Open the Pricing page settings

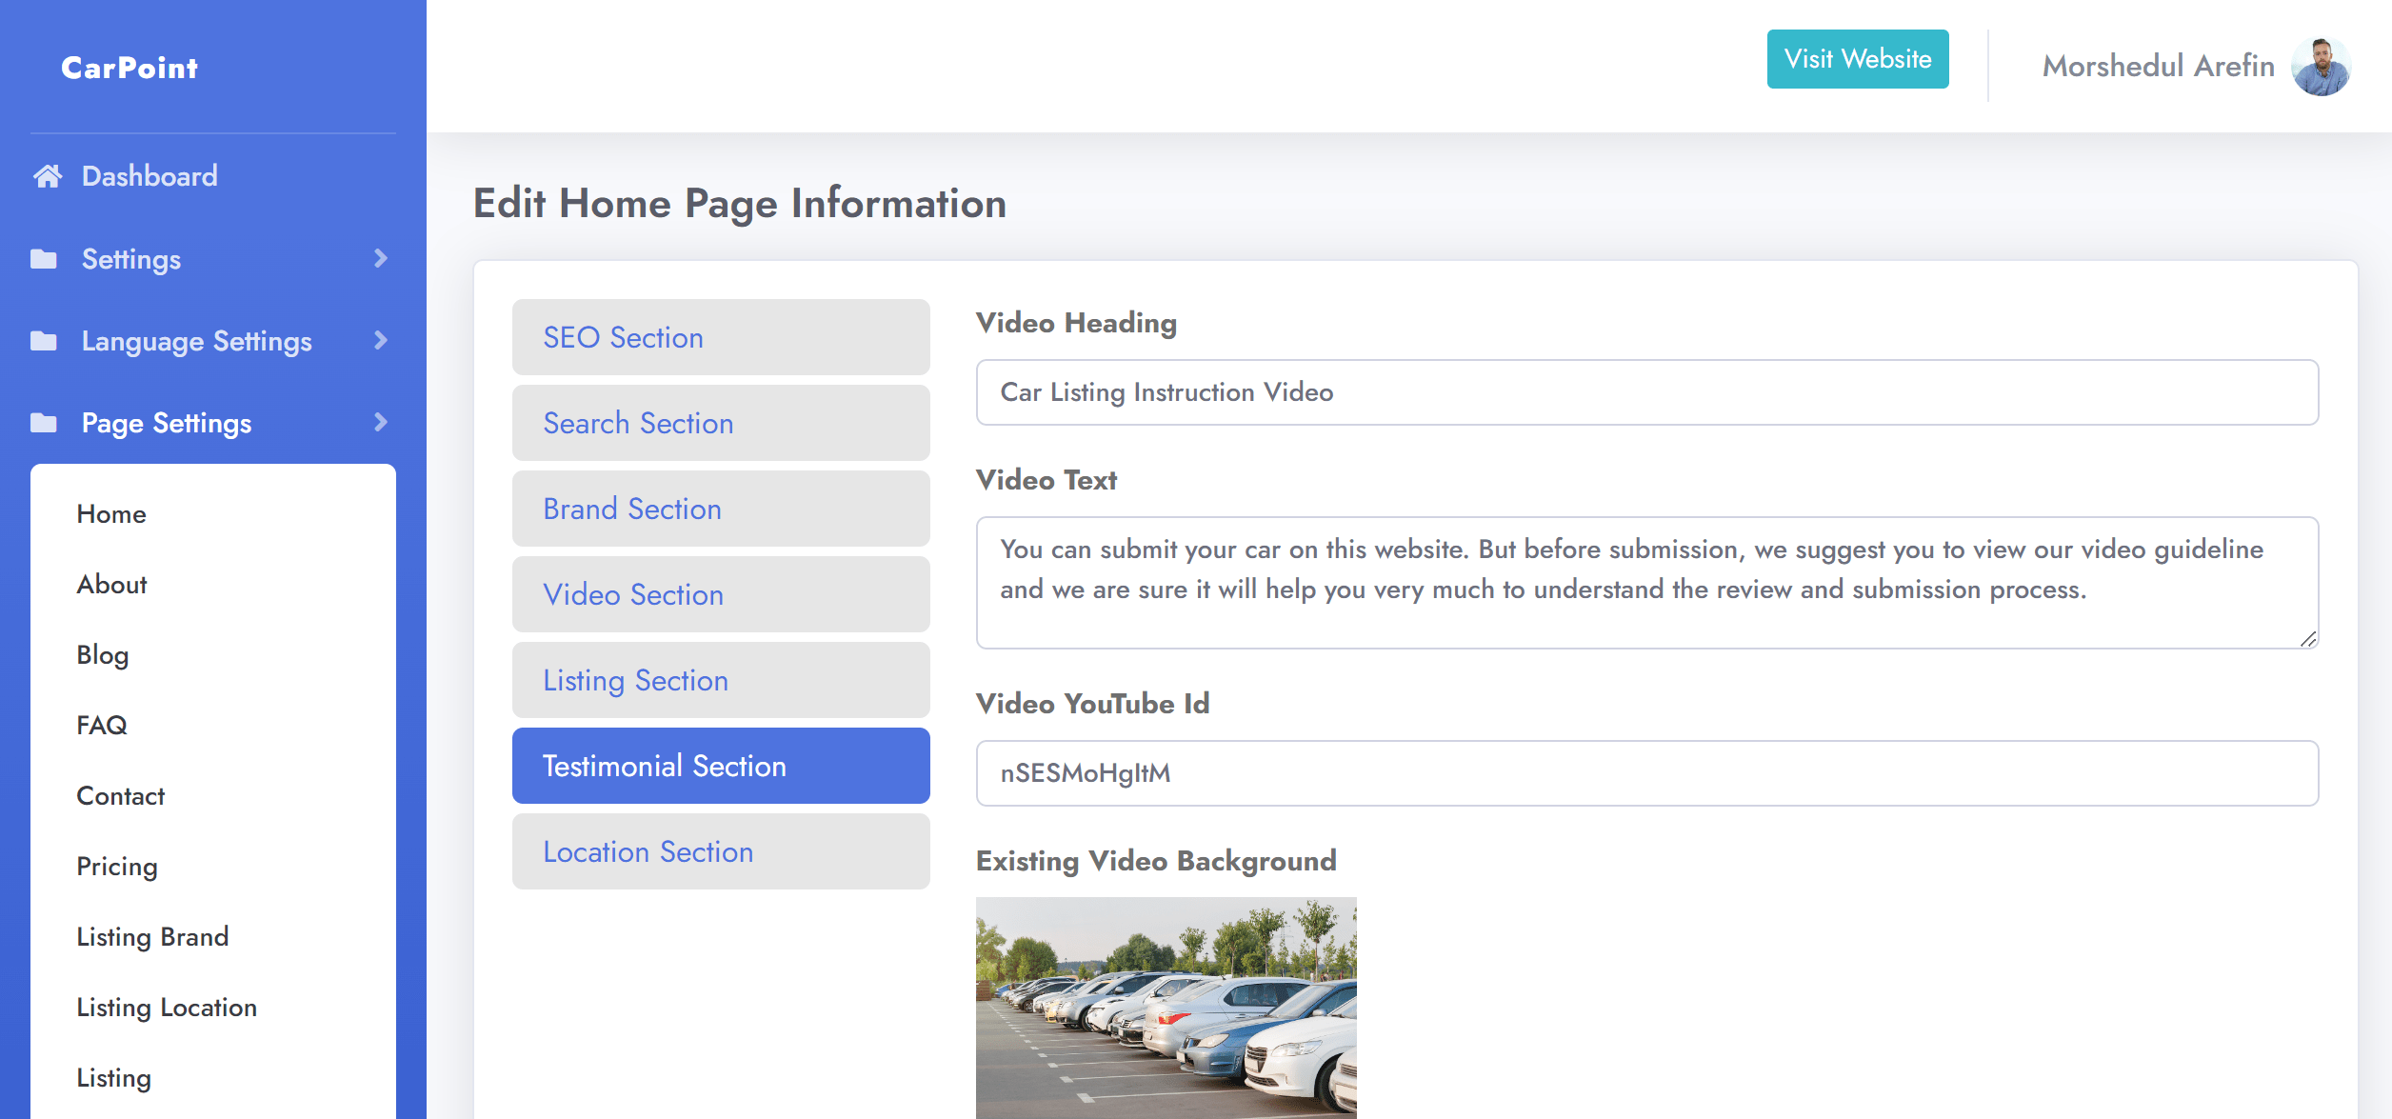117,866
